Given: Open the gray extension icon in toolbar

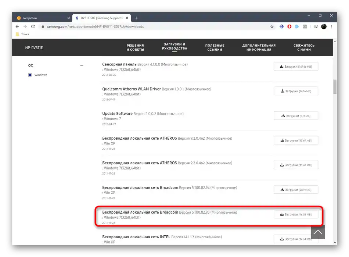Looking at the screenshot, I should (305, 26).
